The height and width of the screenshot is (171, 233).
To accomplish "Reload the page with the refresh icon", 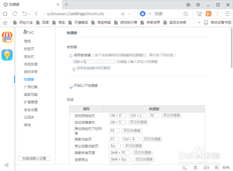I will 15,14.
